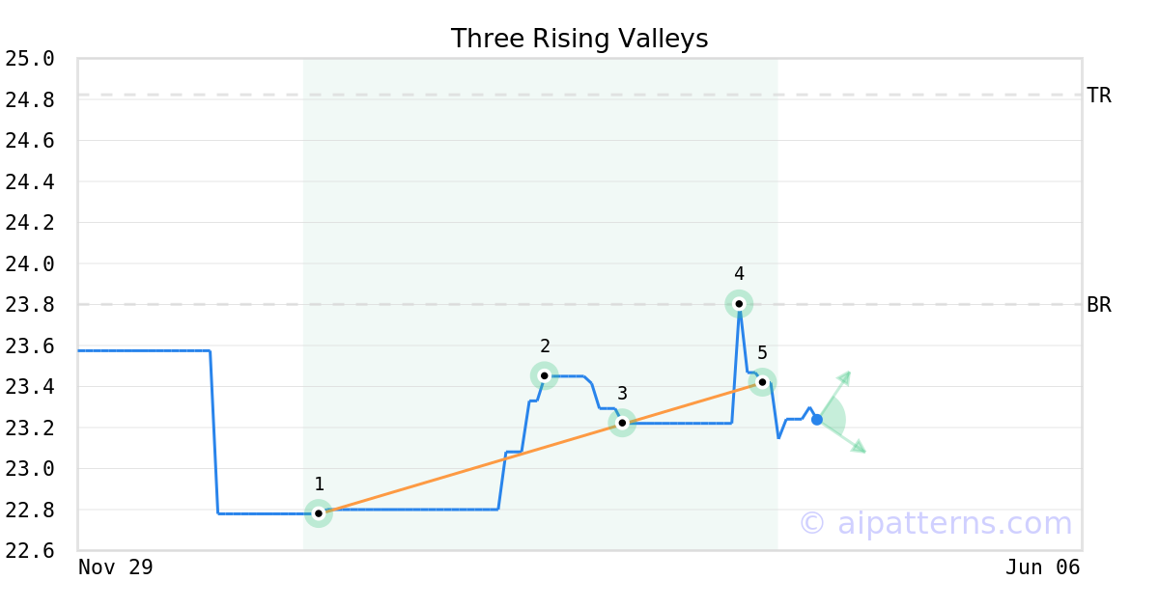Click the Three Rising Valleys title
Screen dimensions: 1159x608
coord(579,39)
